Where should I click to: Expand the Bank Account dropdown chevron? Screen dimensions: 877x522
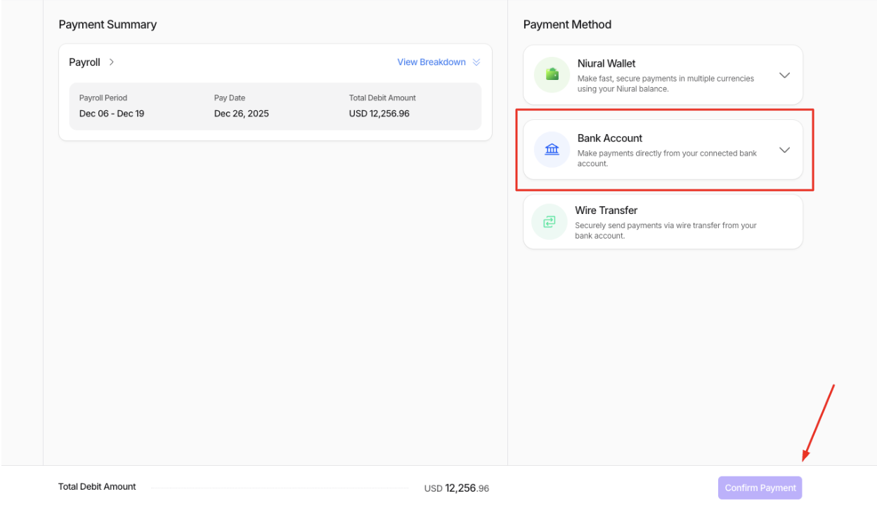784,150
